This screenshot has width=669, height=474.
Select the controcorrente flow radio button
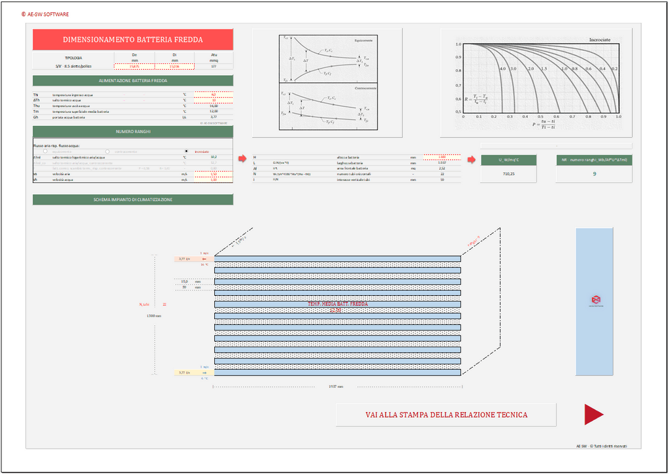coord(107,151)
